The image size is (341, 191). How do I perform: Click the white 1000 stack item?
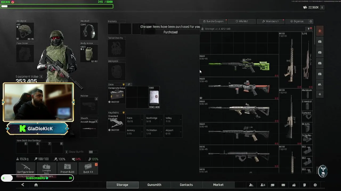[154, 97]
